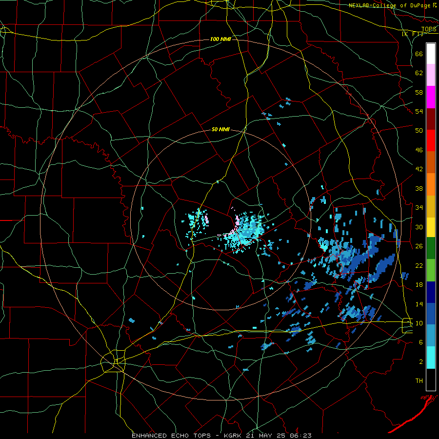Click the "58" legend value
The height and width of the screenshot is (439, 439).
tap(419, 92)
